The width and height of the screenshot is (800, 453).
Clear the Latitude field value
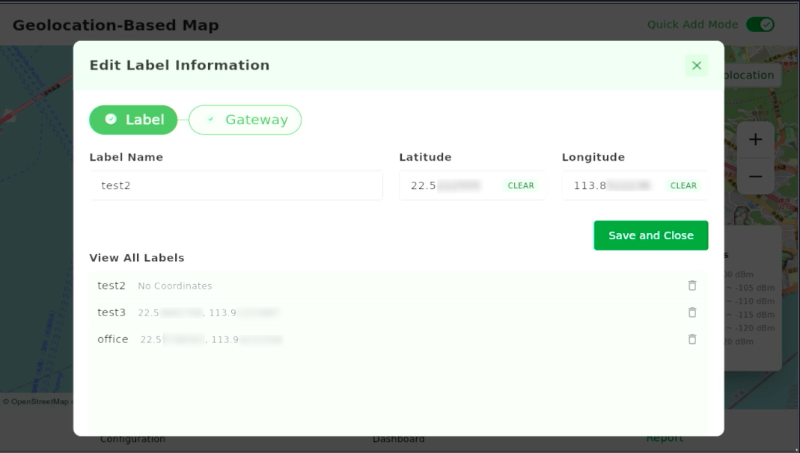click(x=519, y=185)
